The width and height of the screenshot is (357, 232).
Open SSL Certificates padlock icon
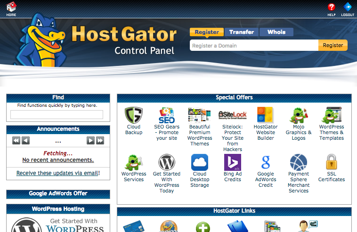coord(332,162)
